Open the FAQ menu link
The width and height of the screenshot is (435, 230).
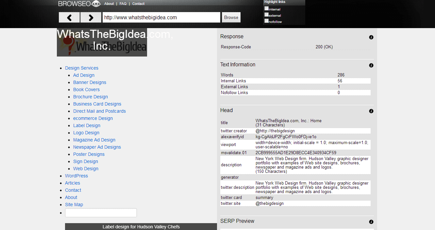123,4
